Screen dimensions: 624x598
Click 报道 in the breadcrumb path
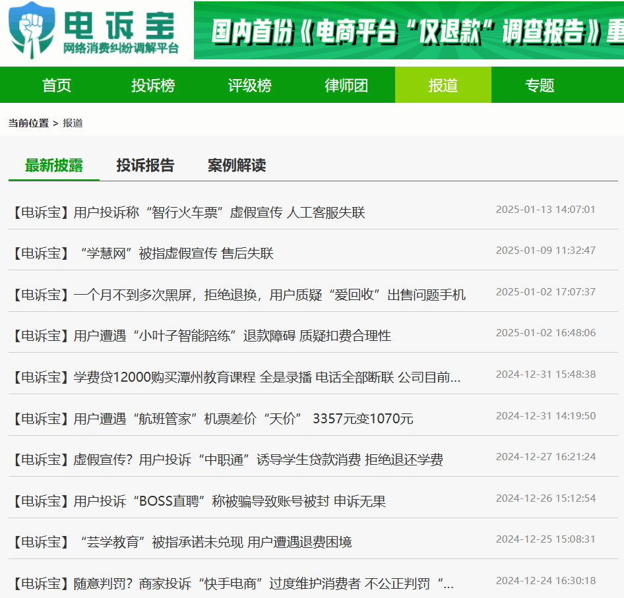coord(73,123)
